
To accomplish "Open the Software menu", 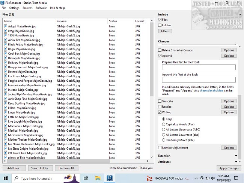I will 41,8.
